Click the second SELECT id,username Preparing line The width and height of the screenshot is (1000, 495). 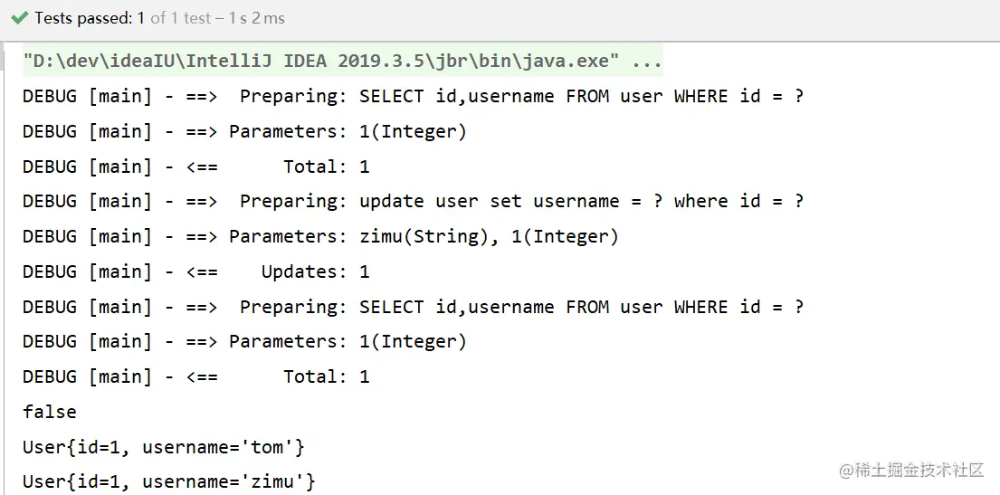click(414, 308)
